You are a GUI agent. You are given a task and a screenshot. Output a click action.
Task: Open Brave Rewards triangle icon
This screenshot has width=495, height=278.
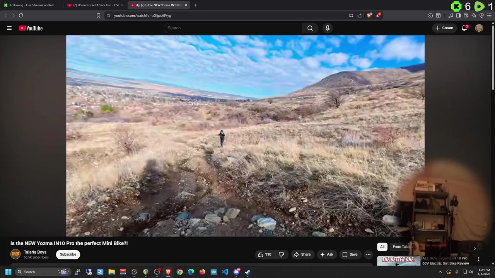[x=379, y=15]
